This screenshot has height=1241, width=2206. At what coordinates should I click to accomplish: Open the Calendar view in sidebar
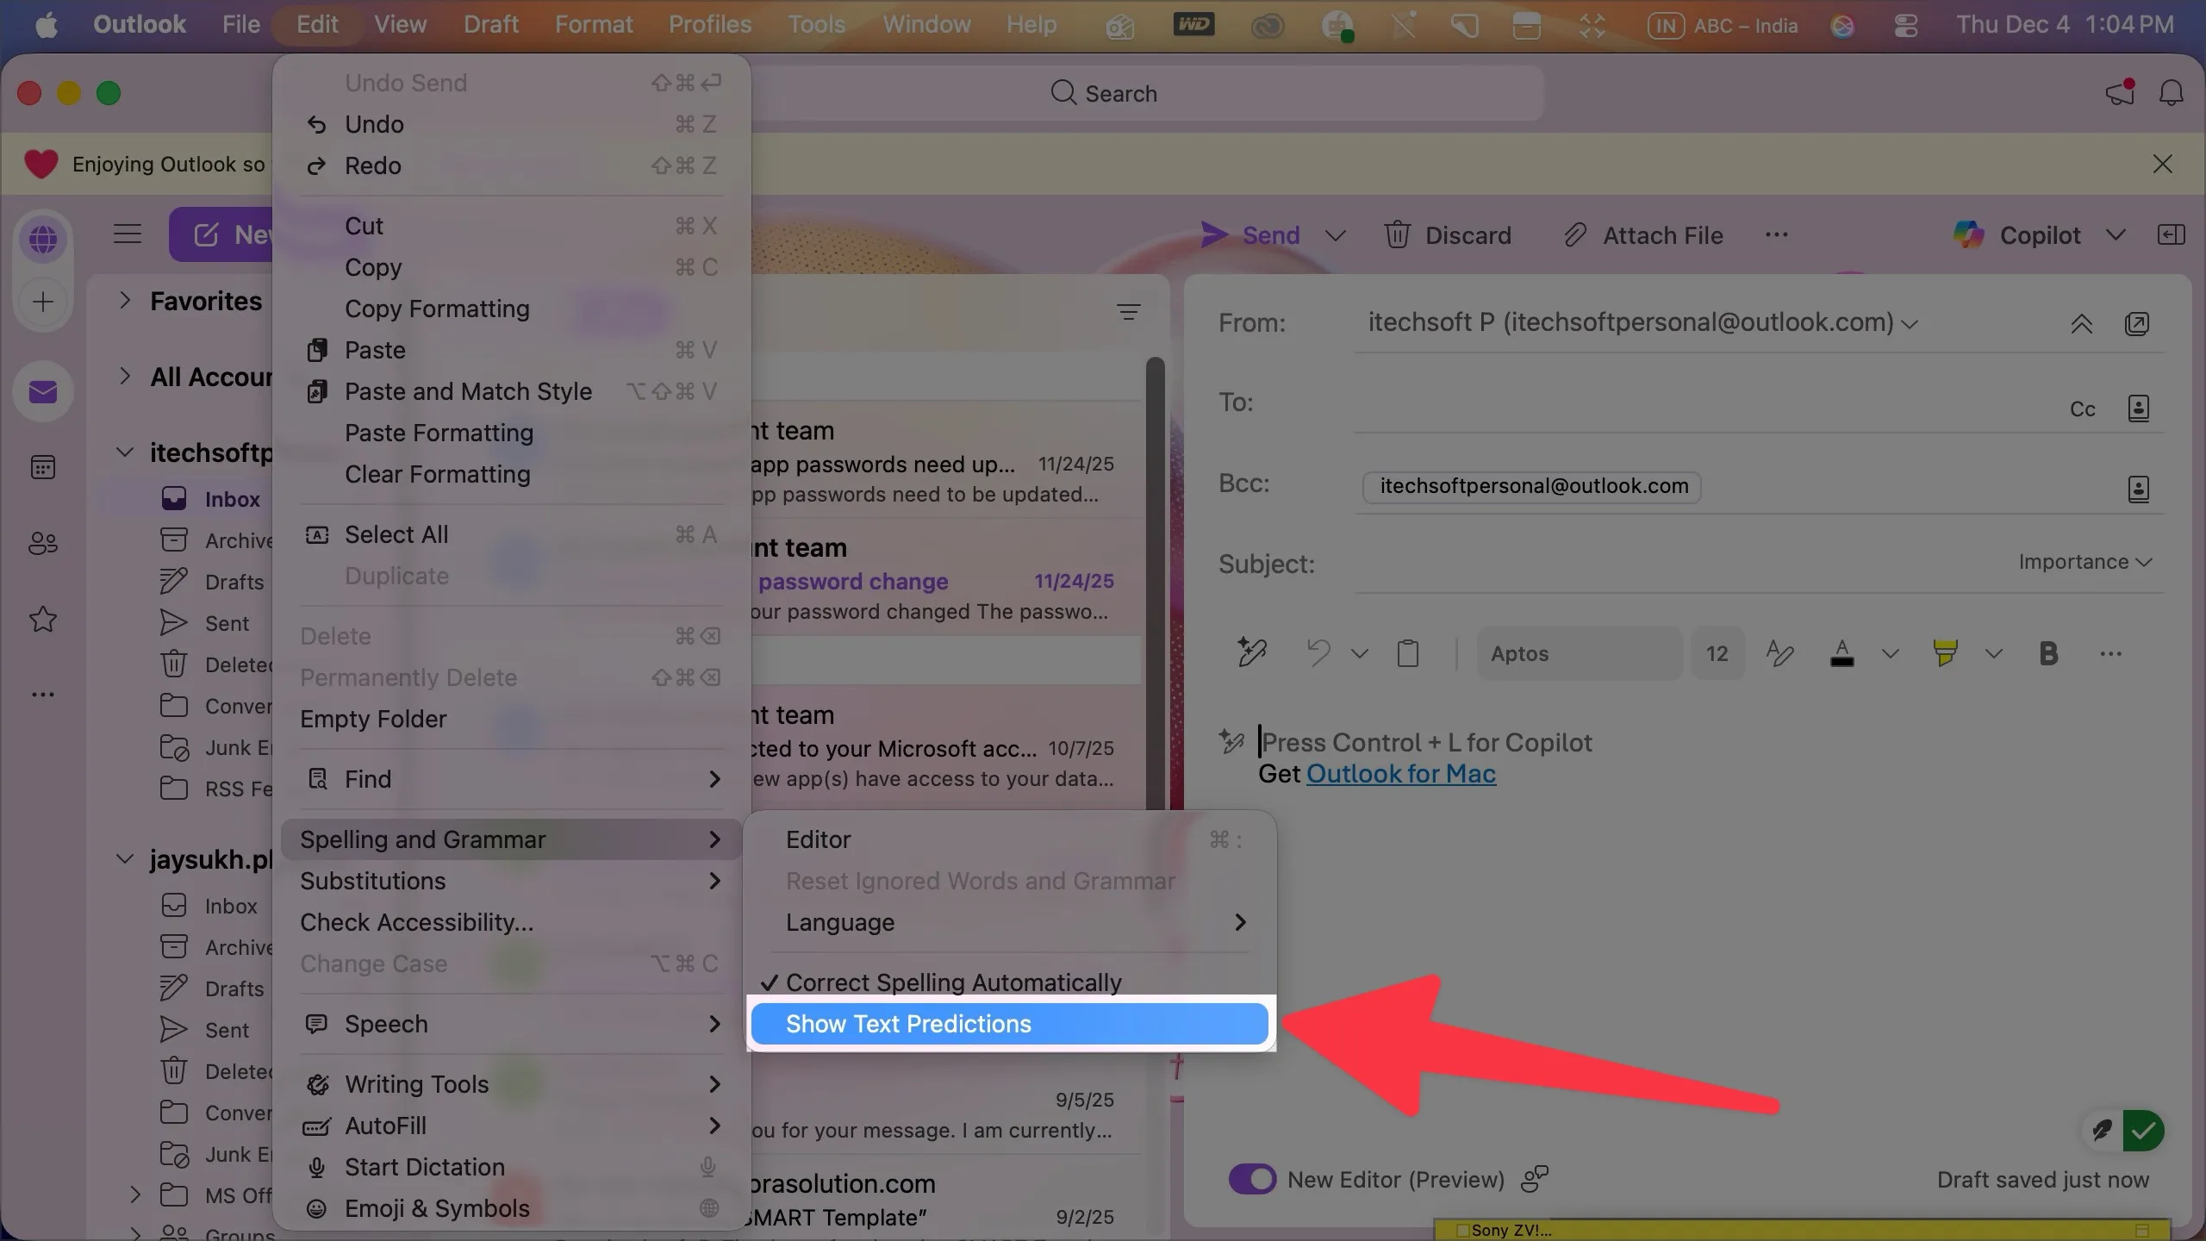pyautogui.click(x=43, y=467)
